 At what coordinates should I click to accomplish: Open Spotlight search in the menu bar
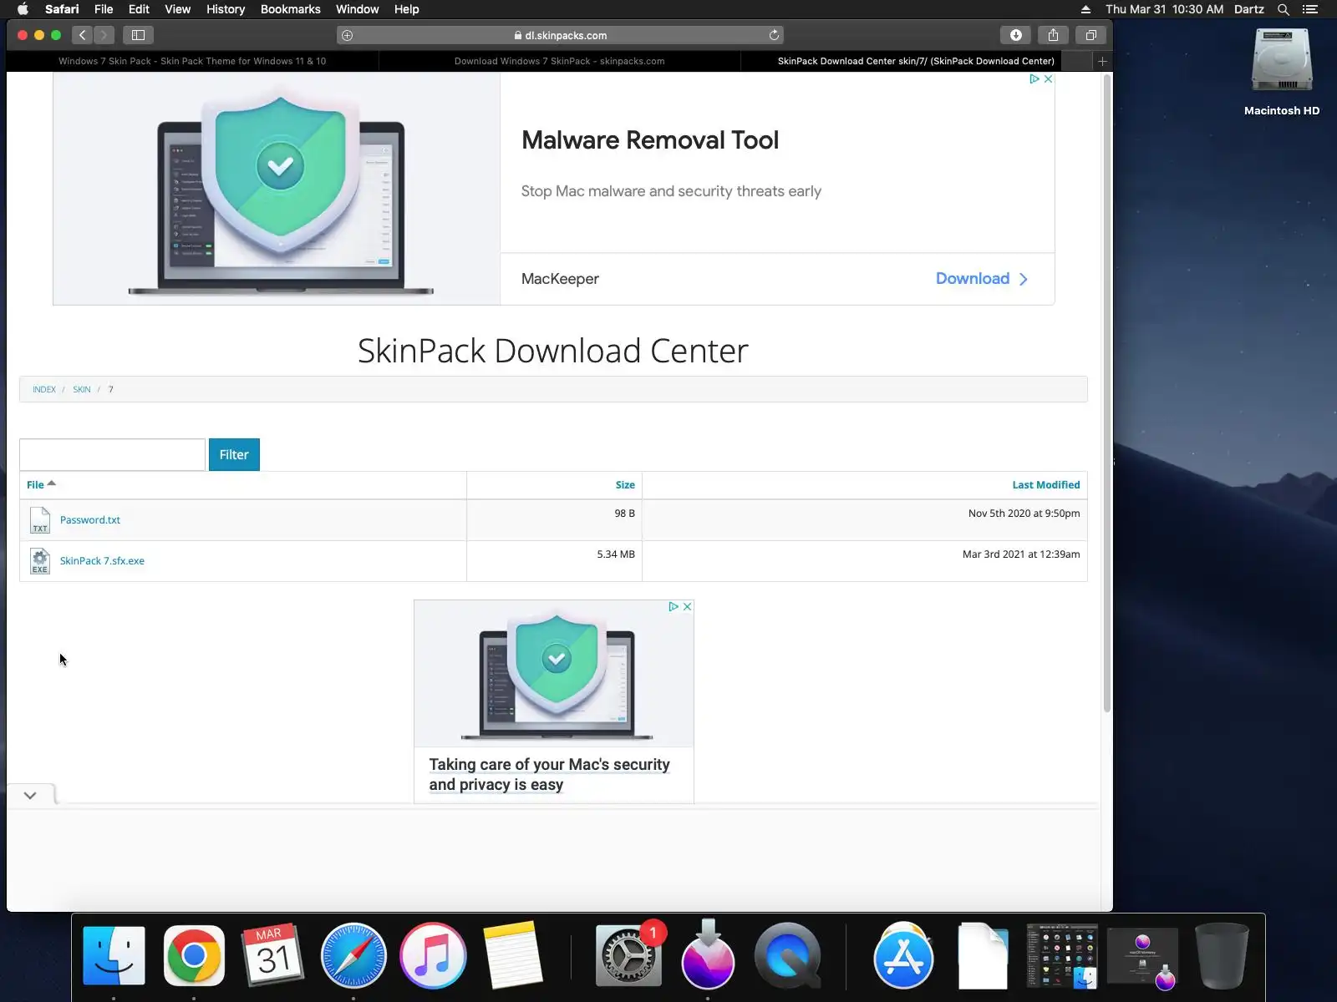[x=1284, y=9]
